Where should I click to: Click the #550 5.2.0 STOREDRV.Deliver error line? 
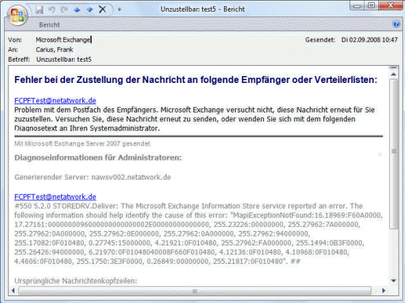(x=188, y=206)
